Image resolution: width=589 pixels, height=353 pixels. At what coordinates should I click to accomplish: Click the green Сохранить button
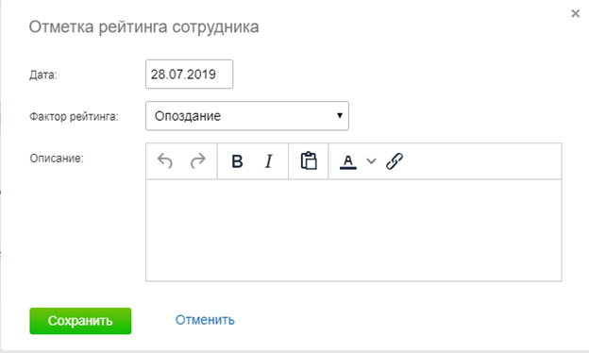click(80, 321)
